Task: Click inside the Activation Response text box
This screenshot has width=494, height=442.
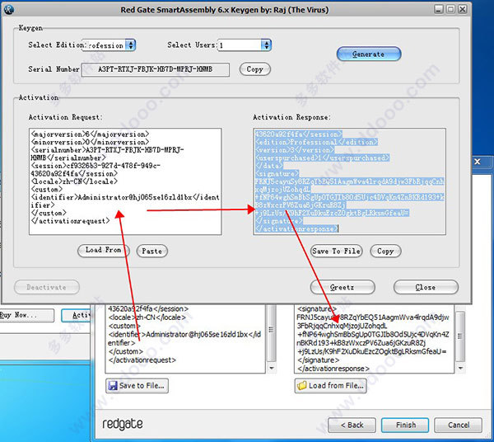Action: [349, 181]
